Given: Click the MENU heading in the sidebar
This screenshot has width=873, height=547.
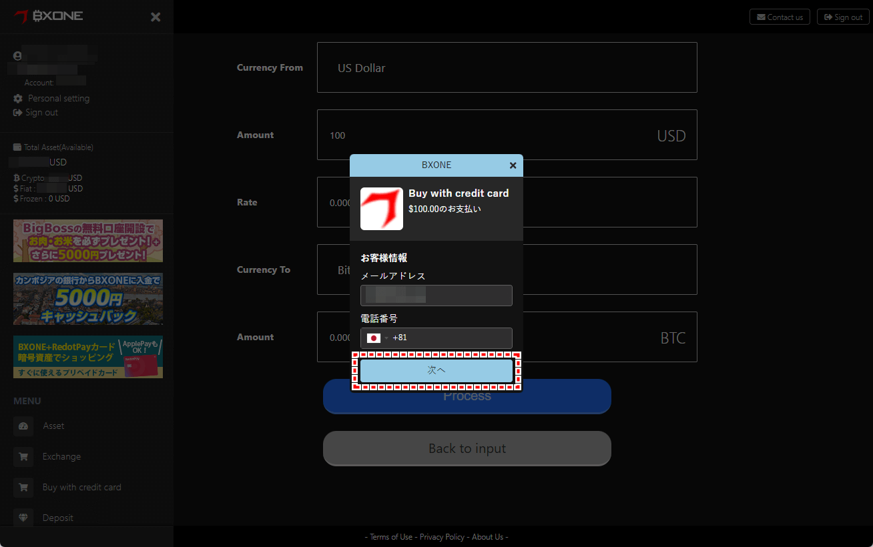Looking at the screenshot, I should (27, 401).
